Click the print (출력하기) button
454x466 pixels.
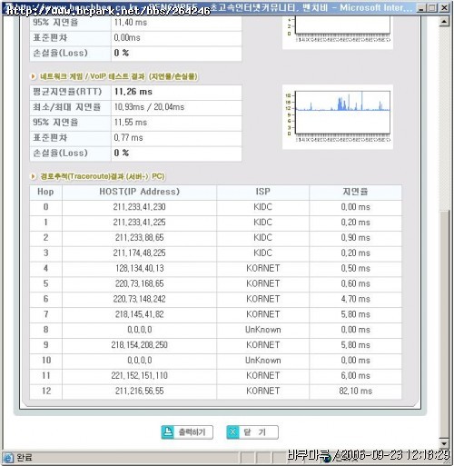(187, 432)
